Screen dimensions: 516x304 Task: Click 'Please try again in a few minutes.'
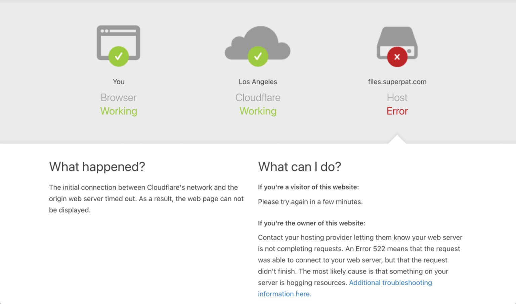click(310, 202)
